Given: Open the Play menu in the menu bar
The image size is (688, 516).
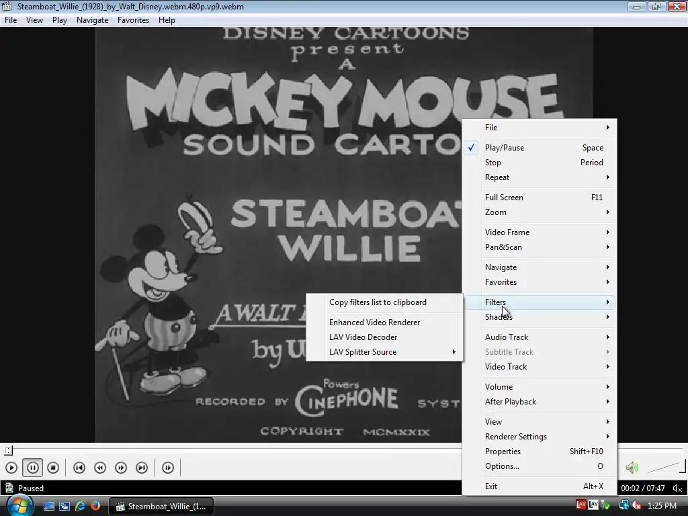Looking at the screenshot, I should click(x=60, y=20).
